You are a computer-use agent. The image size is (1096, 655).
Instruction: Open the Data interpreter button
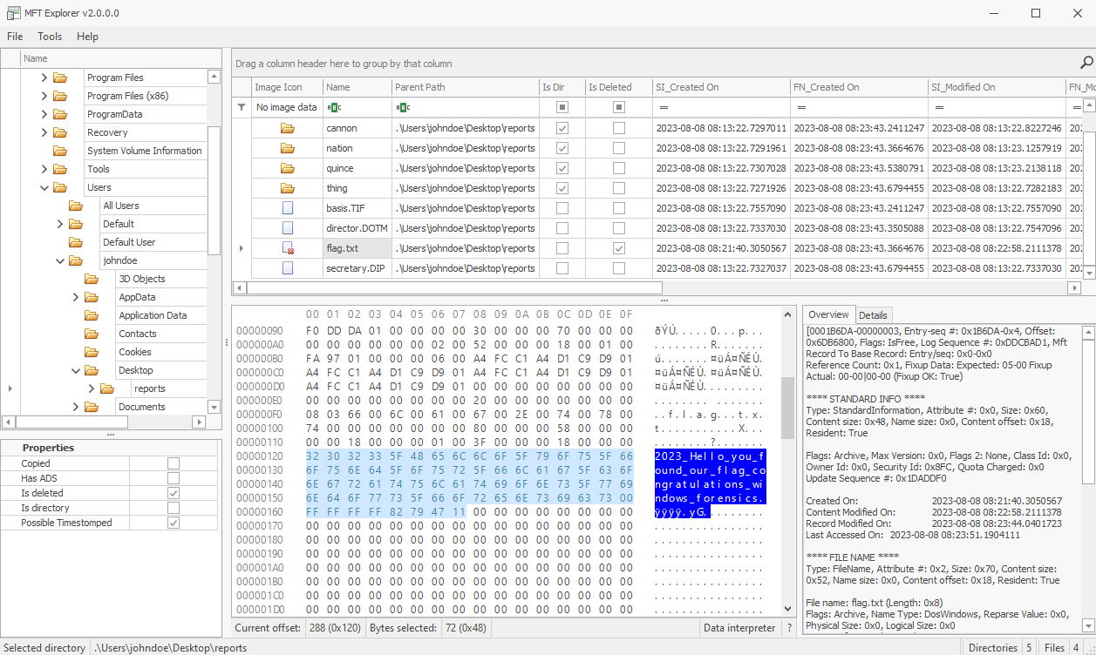[739, 627]
